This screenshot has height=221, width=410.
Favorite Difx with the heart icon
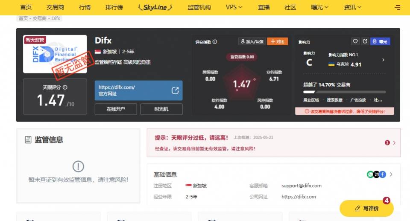355,41
